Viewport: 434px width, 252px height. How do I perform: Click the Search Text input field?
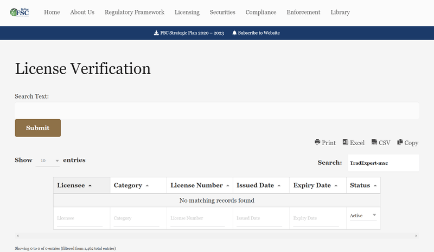pyautogui.click(x=216, y=111)
